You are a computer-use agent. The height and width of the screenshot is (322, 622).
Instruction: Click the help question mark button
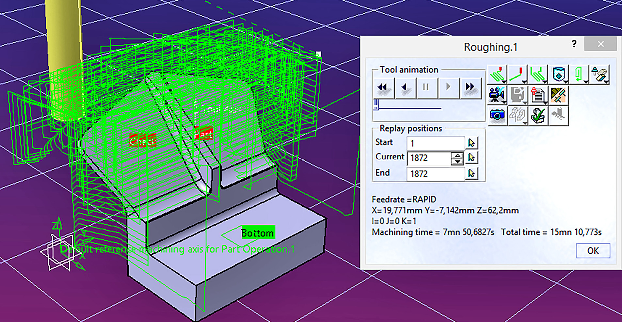[574, 44]
